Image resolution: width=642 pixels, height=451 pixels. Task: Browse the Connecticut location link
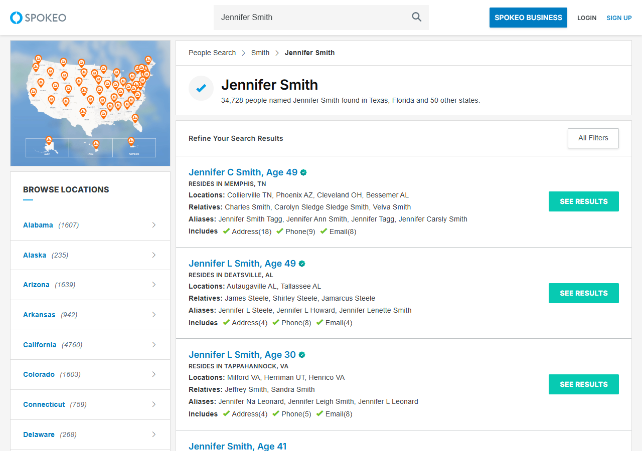[44, 404]
